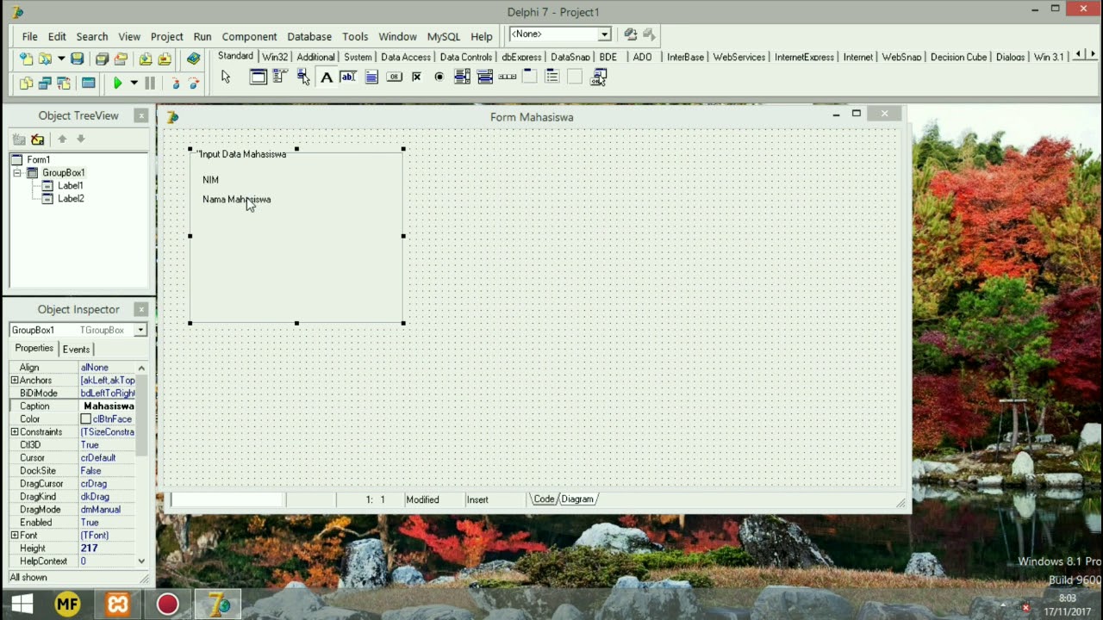Image resolution: width=1103 pixels, height=620 pixels.
Task: Switch to the Code tab
Action: tap(544, 499)
